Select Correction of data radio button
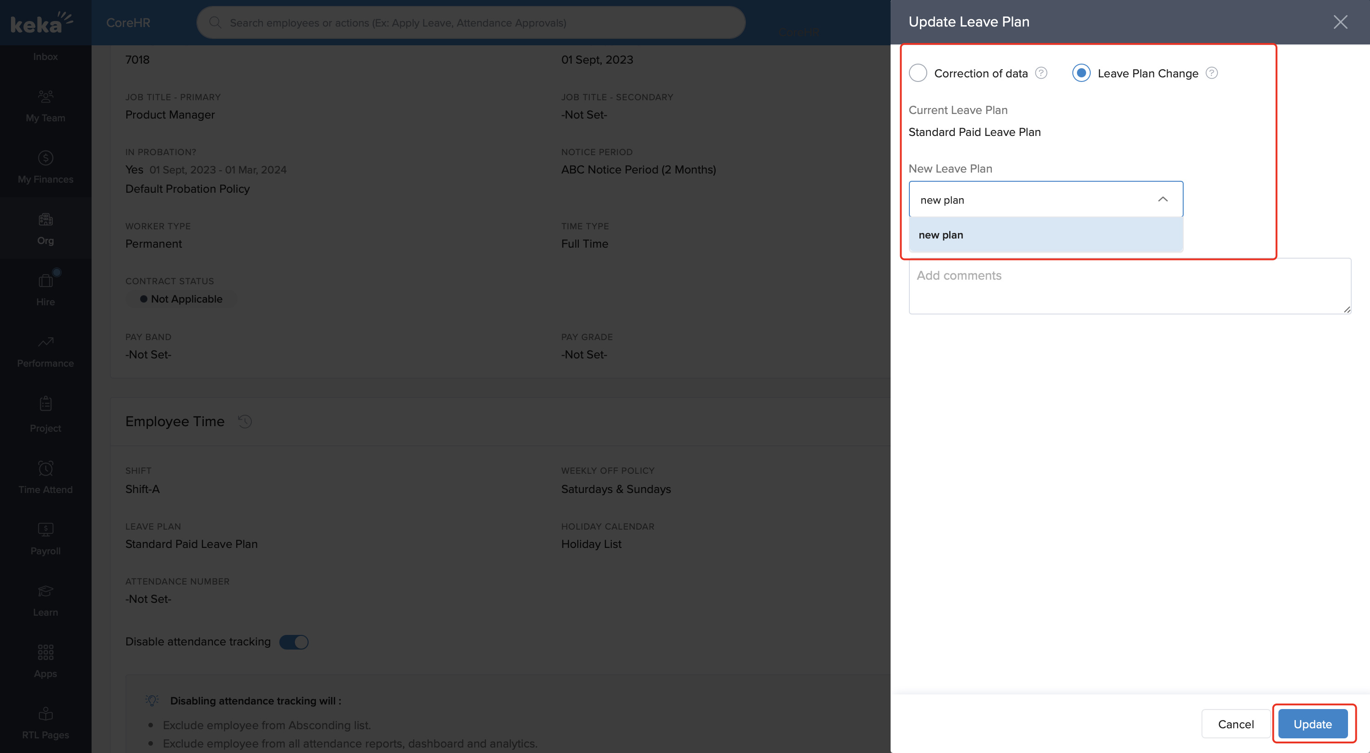 pos(918,73)
